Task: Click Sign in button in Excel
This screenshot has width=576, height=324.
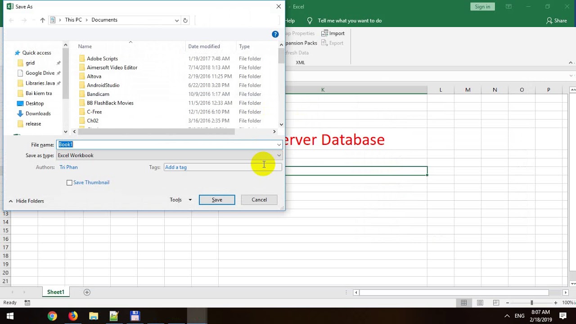Action: tap(482, 7)
